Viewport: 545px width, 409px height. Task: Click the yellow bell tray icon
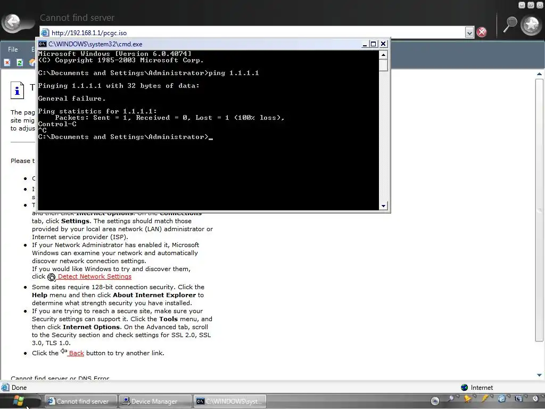point(468,398)
